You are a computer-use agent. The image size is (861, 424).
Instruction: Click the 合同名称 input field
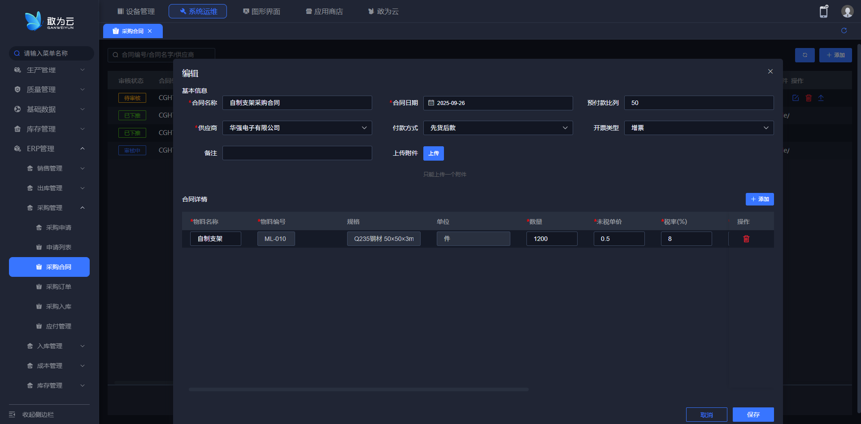pos(297,103)
